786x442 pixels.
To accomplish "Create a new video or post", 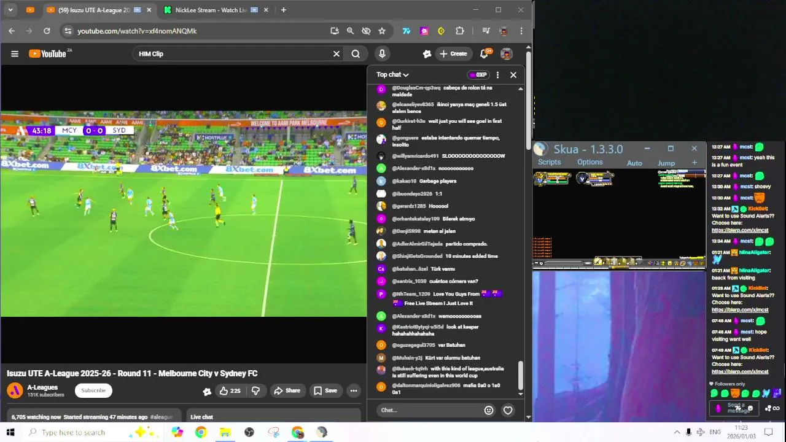I will (x=454, y=54).
